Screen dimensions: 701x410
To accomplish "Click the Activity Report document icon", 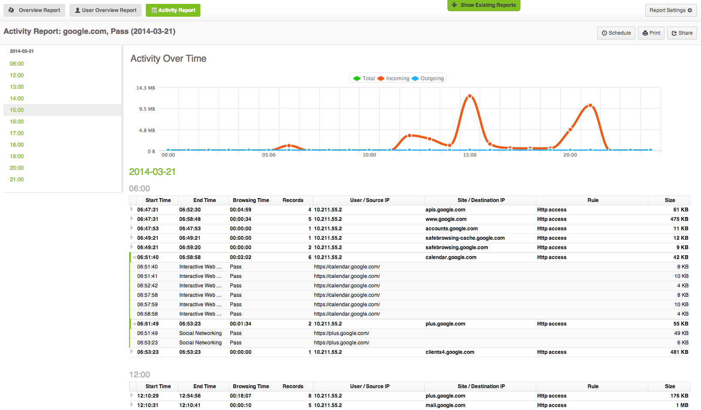I will (x=154, y=10).
